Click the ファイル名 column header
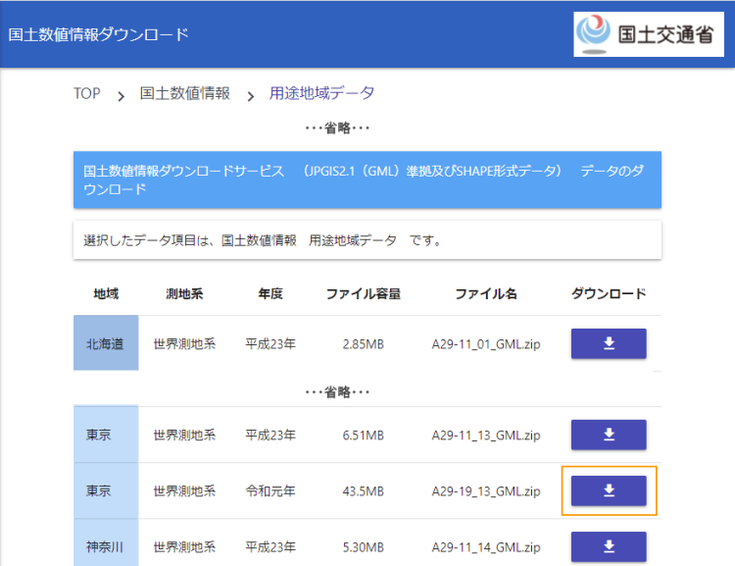This screenshot has width=735, height=566. point(486,294)
